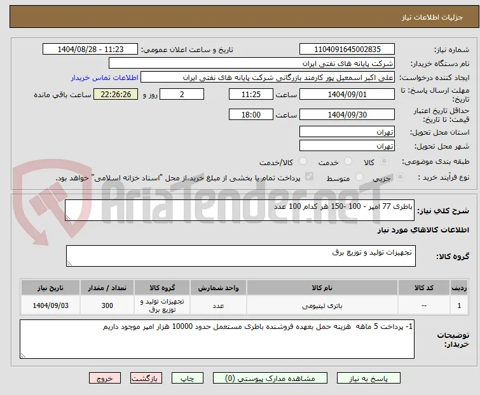Click the price validity date 1404/09/30
This screenshot has width=480, height=395.
click(x=347, y=115)
